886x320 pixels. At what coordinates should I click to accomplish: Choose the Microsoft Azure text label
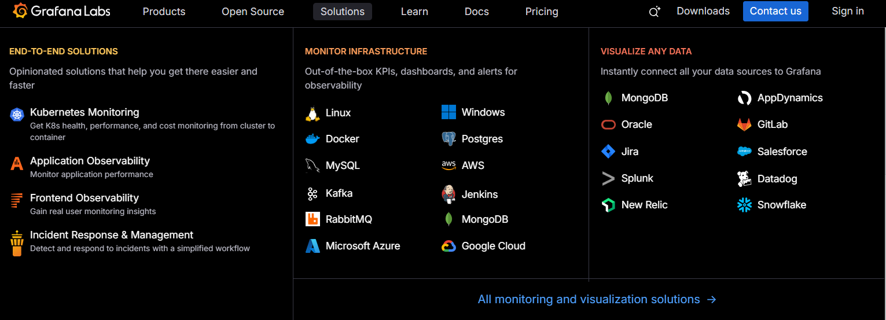click(x=363, y=246)
